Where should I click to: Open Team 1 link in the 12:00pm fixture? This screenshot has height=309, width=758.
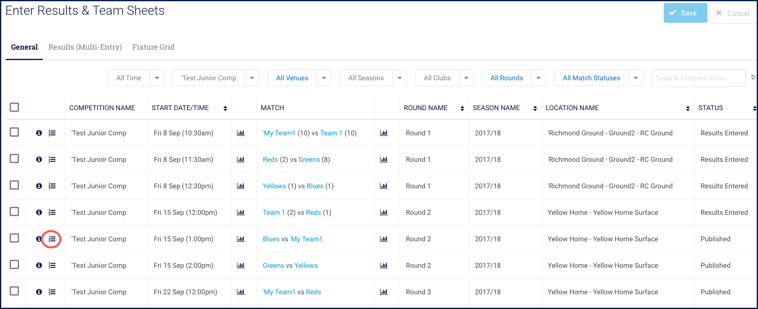[x=274, y=212]
